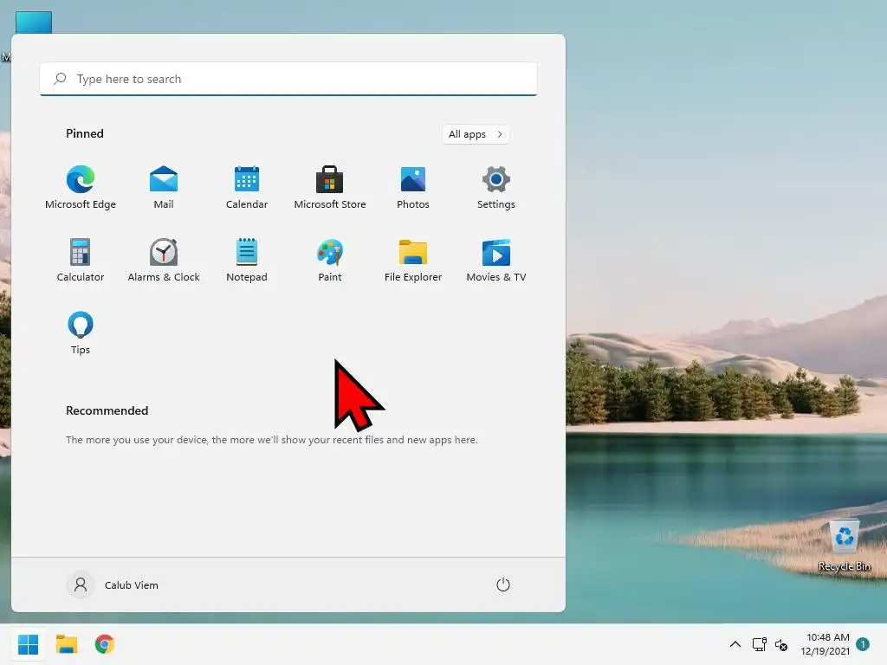Click the Pinned section heading
Image resolution: width=887 pixels, height=665 pixels.
click(85, 133)
